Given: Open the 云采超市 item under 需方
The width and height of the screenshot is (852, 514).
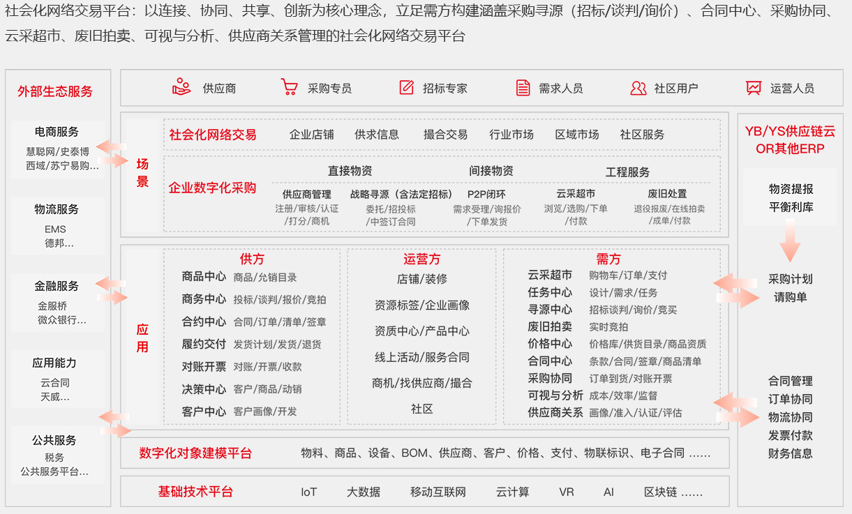Looking at the screenshot, I should tap(550, 275).
